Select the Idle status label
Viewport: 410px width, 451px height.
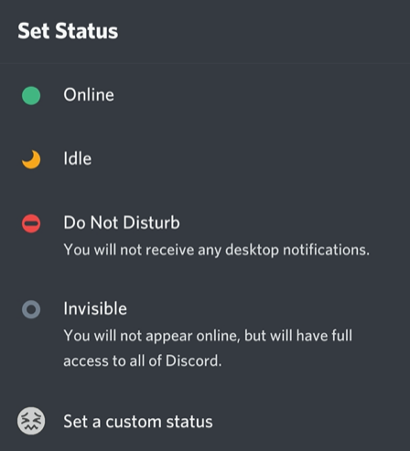pyautogui.click(x=78, y=158)
